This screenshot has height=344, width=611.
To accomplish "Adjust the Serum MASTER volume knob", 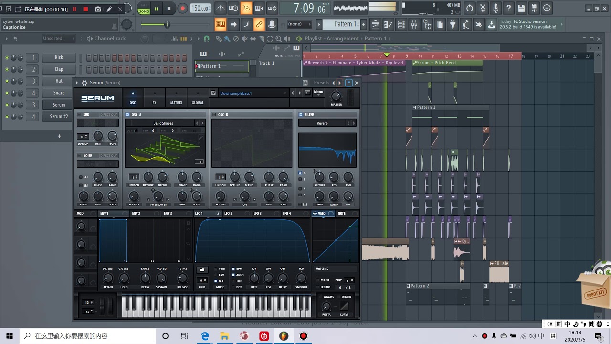I will tap(336, 95).
